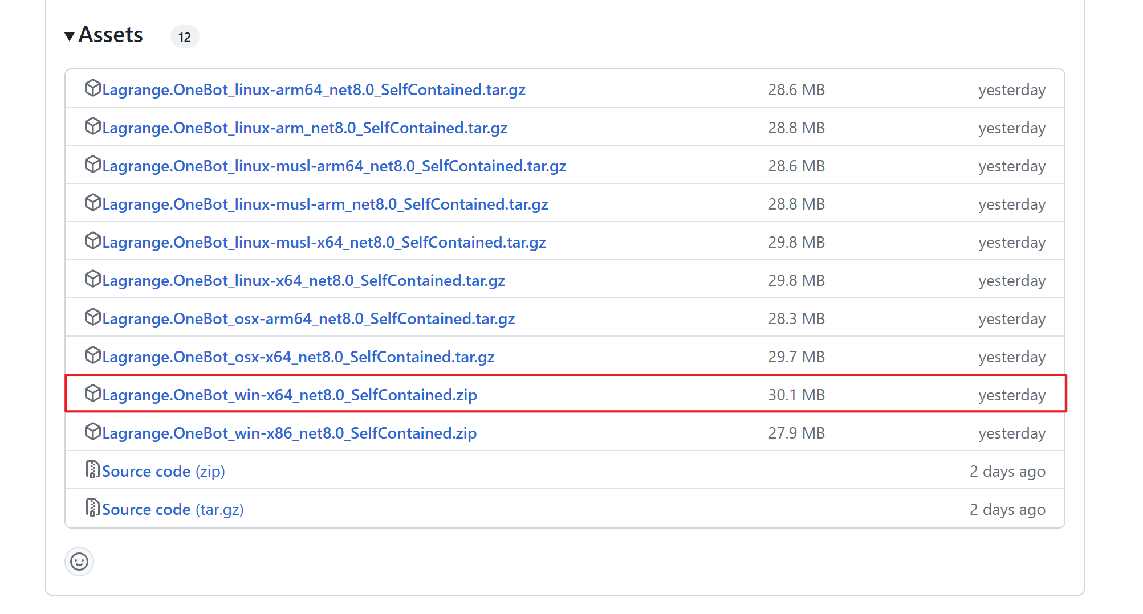Click 'yesterday' timestamp on osx-x64 row
The height and width of the screenshot is (614, 1143).
tap(1012, 357)
